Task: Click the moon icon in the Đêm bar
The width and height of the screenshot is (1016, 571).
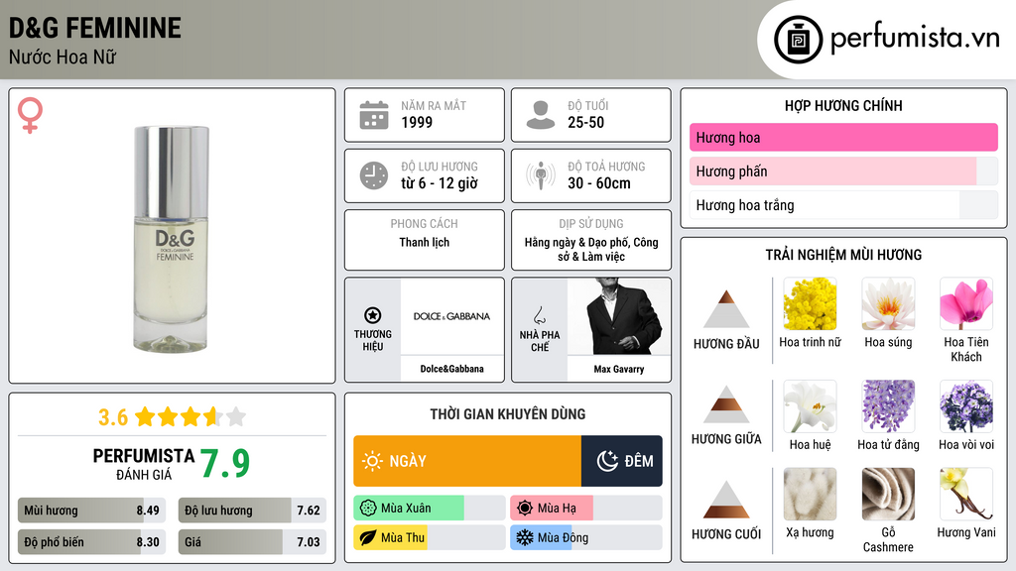Action: click(x=608, y=461)
